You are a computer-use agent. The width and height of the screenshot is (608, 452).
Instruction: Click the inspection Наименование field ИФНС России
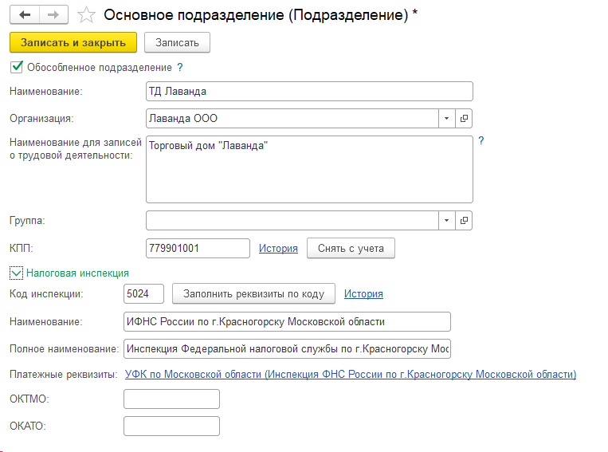pyautogui.click(x=287, y=321)
